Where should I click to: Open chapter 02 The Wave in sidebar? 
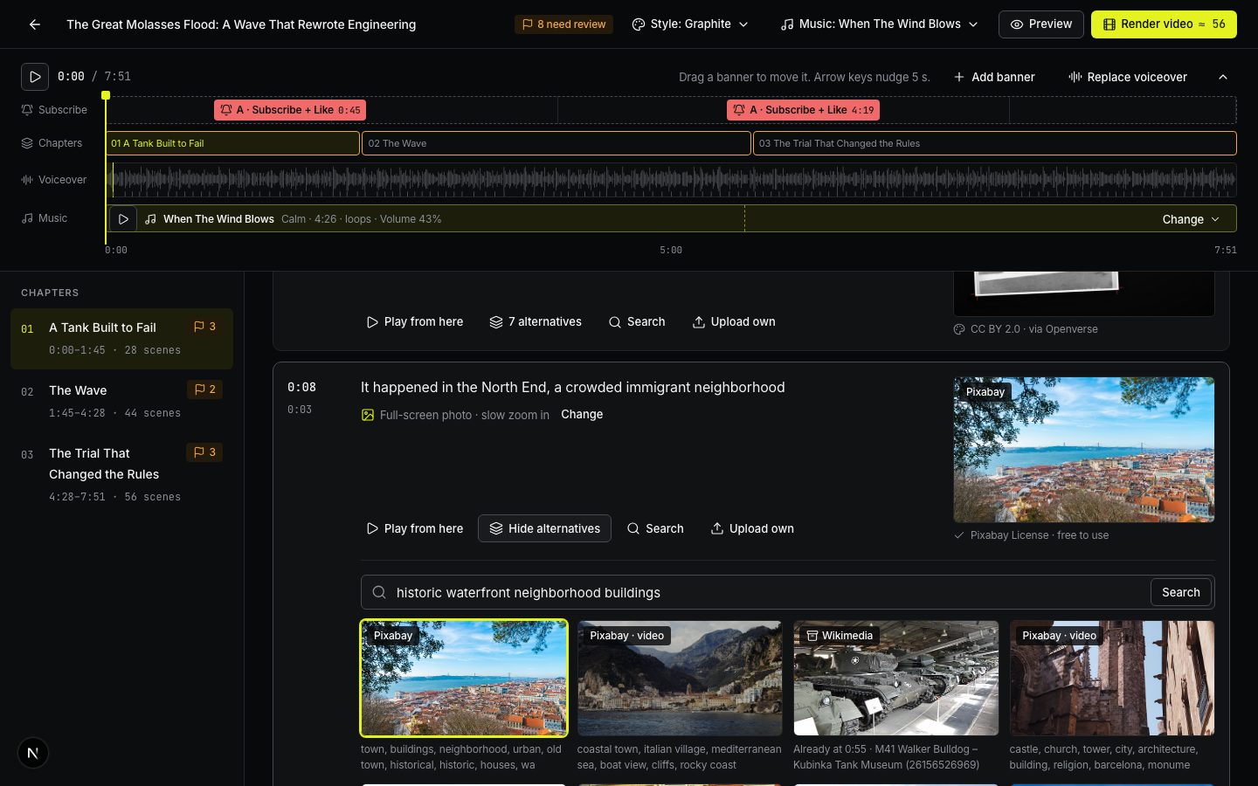click(x=121, y=401)
